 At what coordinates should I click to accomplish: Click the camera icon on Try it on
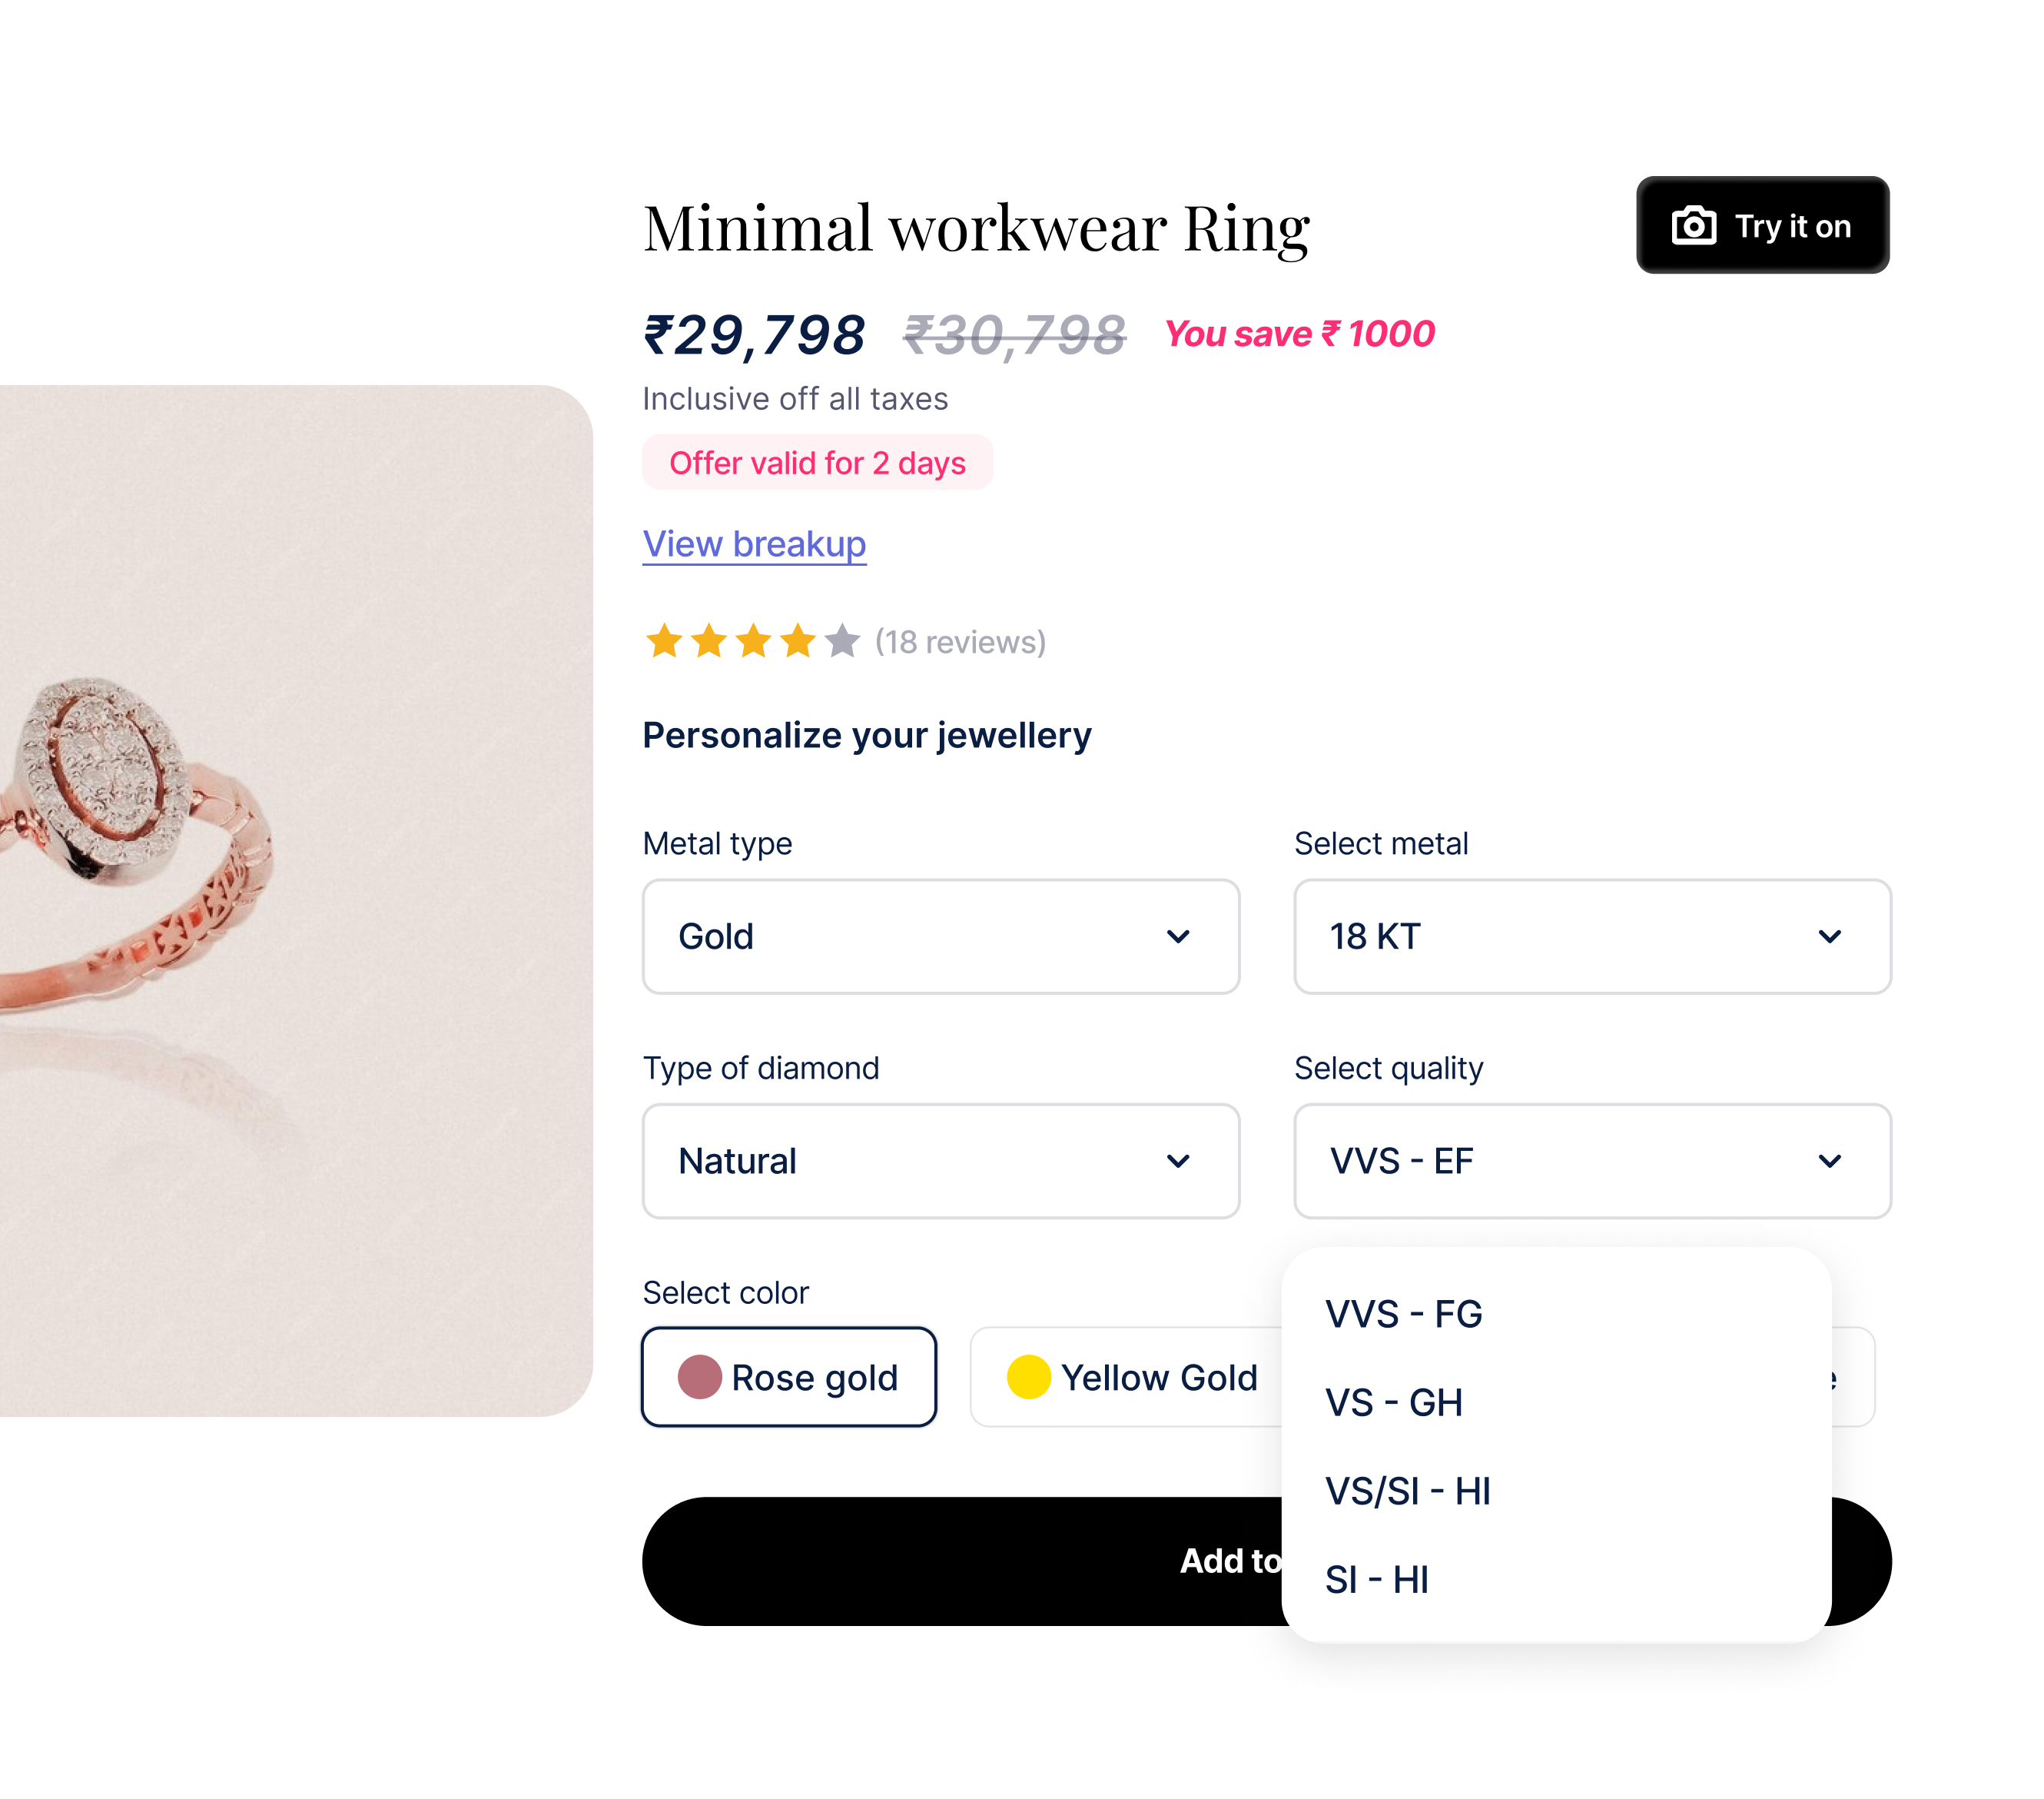(1693, 226)
